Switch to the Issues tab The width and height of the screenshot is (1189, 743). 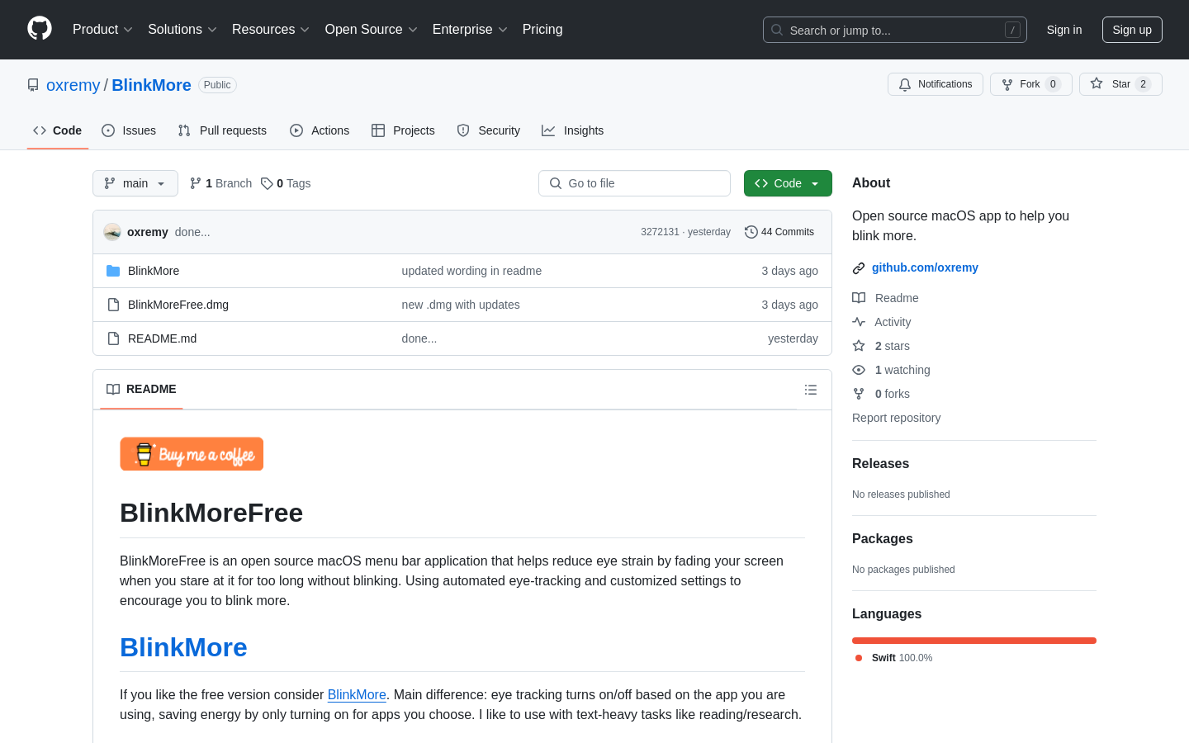pos(129,130)
